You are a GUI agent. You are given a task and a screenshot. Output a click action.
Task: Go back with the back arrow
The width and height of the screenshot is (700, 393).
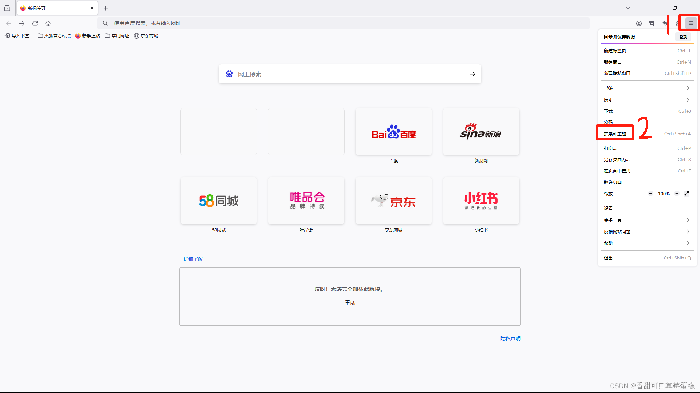9,23
